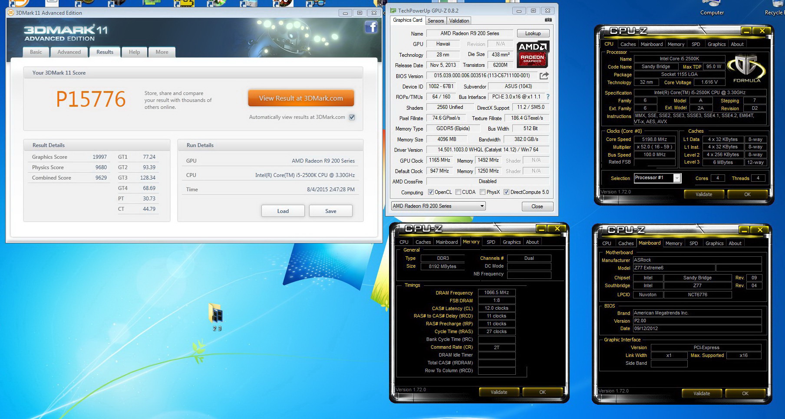The height and width of the screenshot is (419, 785).
Task: Click the Driver Version field in GPU-Z
Action: [x=488, y=150]
